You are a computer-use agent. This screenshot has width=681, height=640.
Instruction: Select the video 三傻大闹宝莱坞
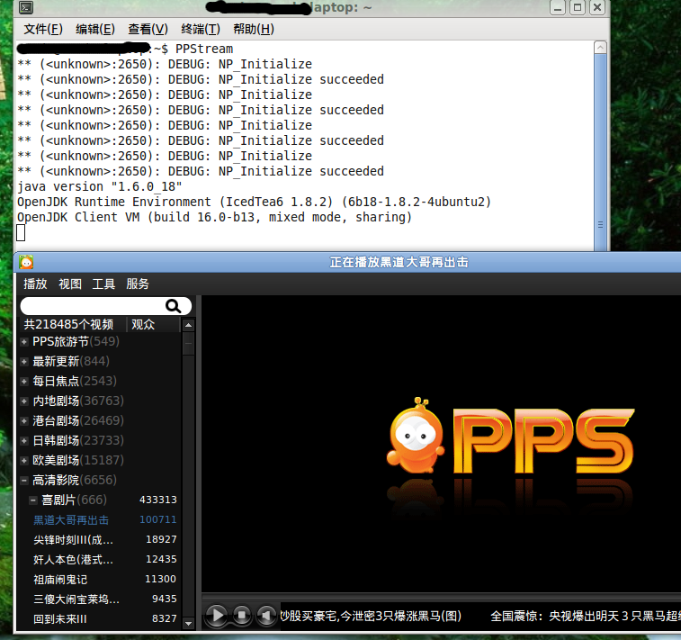(x=76, y=599)
